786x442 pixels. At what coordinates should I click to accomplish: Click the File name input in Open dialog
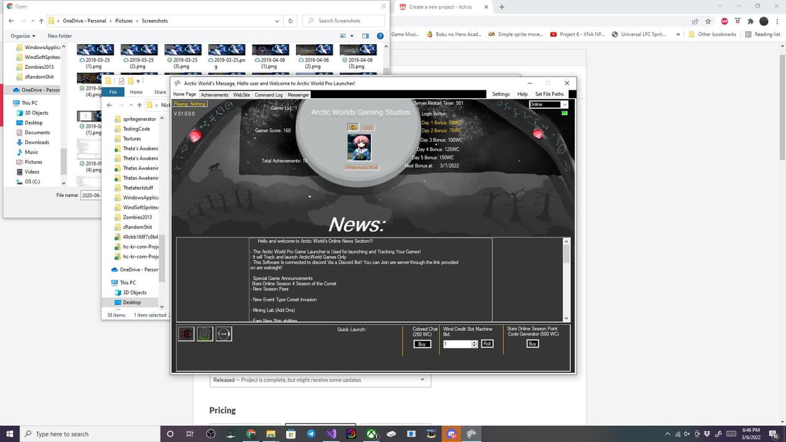(91, 195)
